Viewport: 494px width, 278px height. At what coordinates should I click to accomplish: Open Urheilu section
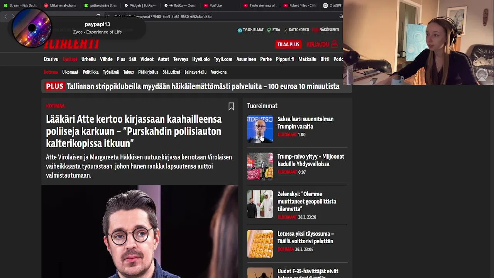[88, 59]
